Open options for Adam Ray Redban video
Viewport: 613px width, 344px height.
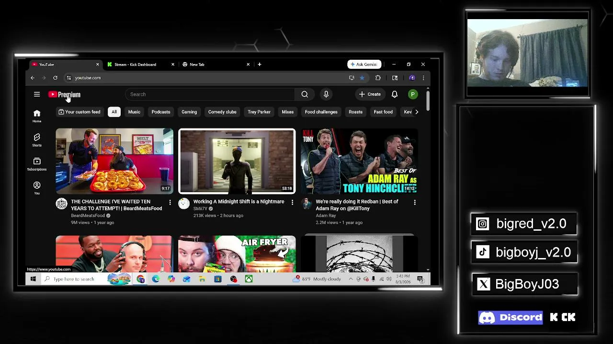click(415, 203)
